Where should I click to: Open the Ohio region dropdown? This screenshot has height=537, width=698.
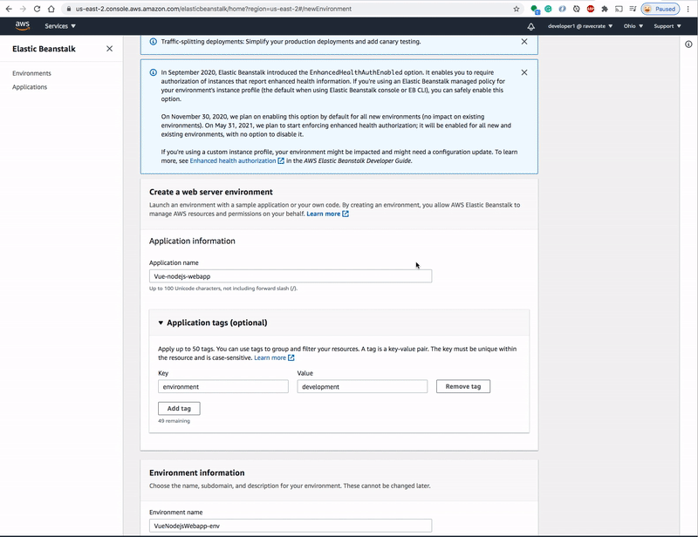[x=633, y=26]
